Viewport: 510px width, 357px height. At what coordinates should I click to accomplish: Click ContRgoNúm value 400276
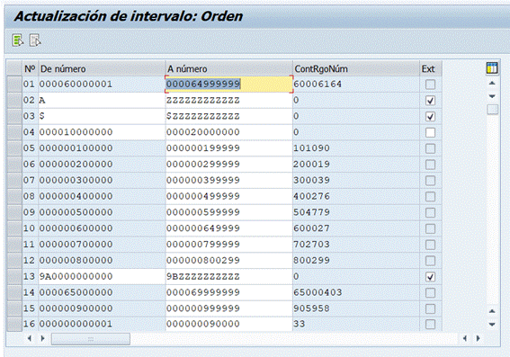pyautogui.click(x=311, y=196)
